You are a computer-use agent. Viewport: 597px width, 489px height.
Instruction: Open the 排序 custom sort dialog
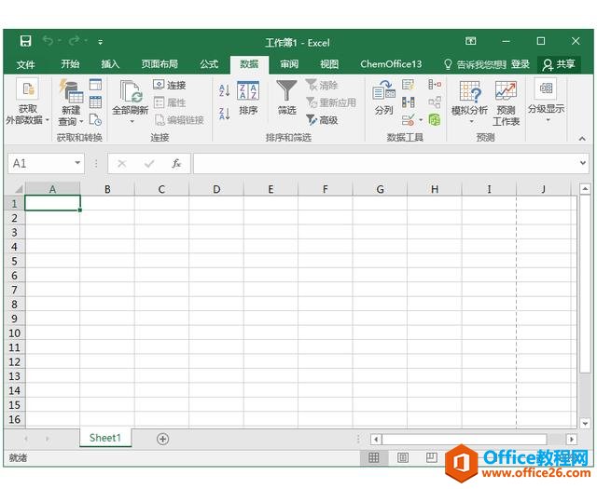pyautogui.click(x=248, y=98)
